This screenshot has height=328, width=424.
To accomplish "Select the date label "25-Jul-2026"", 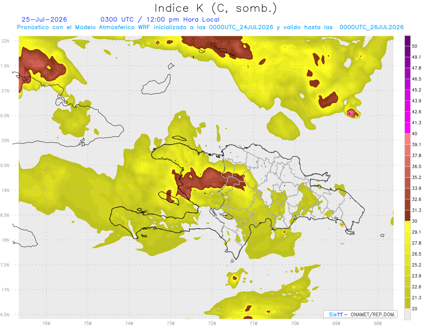I will [x=44, y=19].
